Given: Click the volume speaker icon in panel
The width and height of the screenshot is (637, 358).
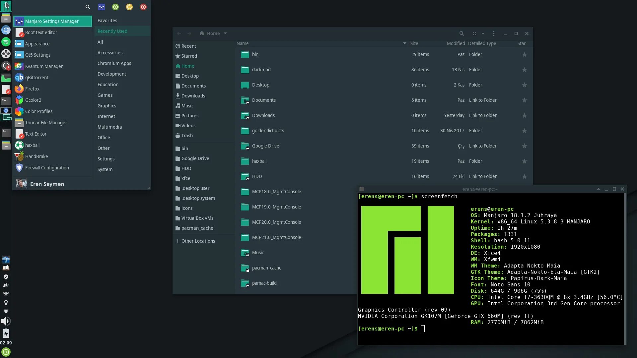Looking at the screenshot, I should 6,321.
